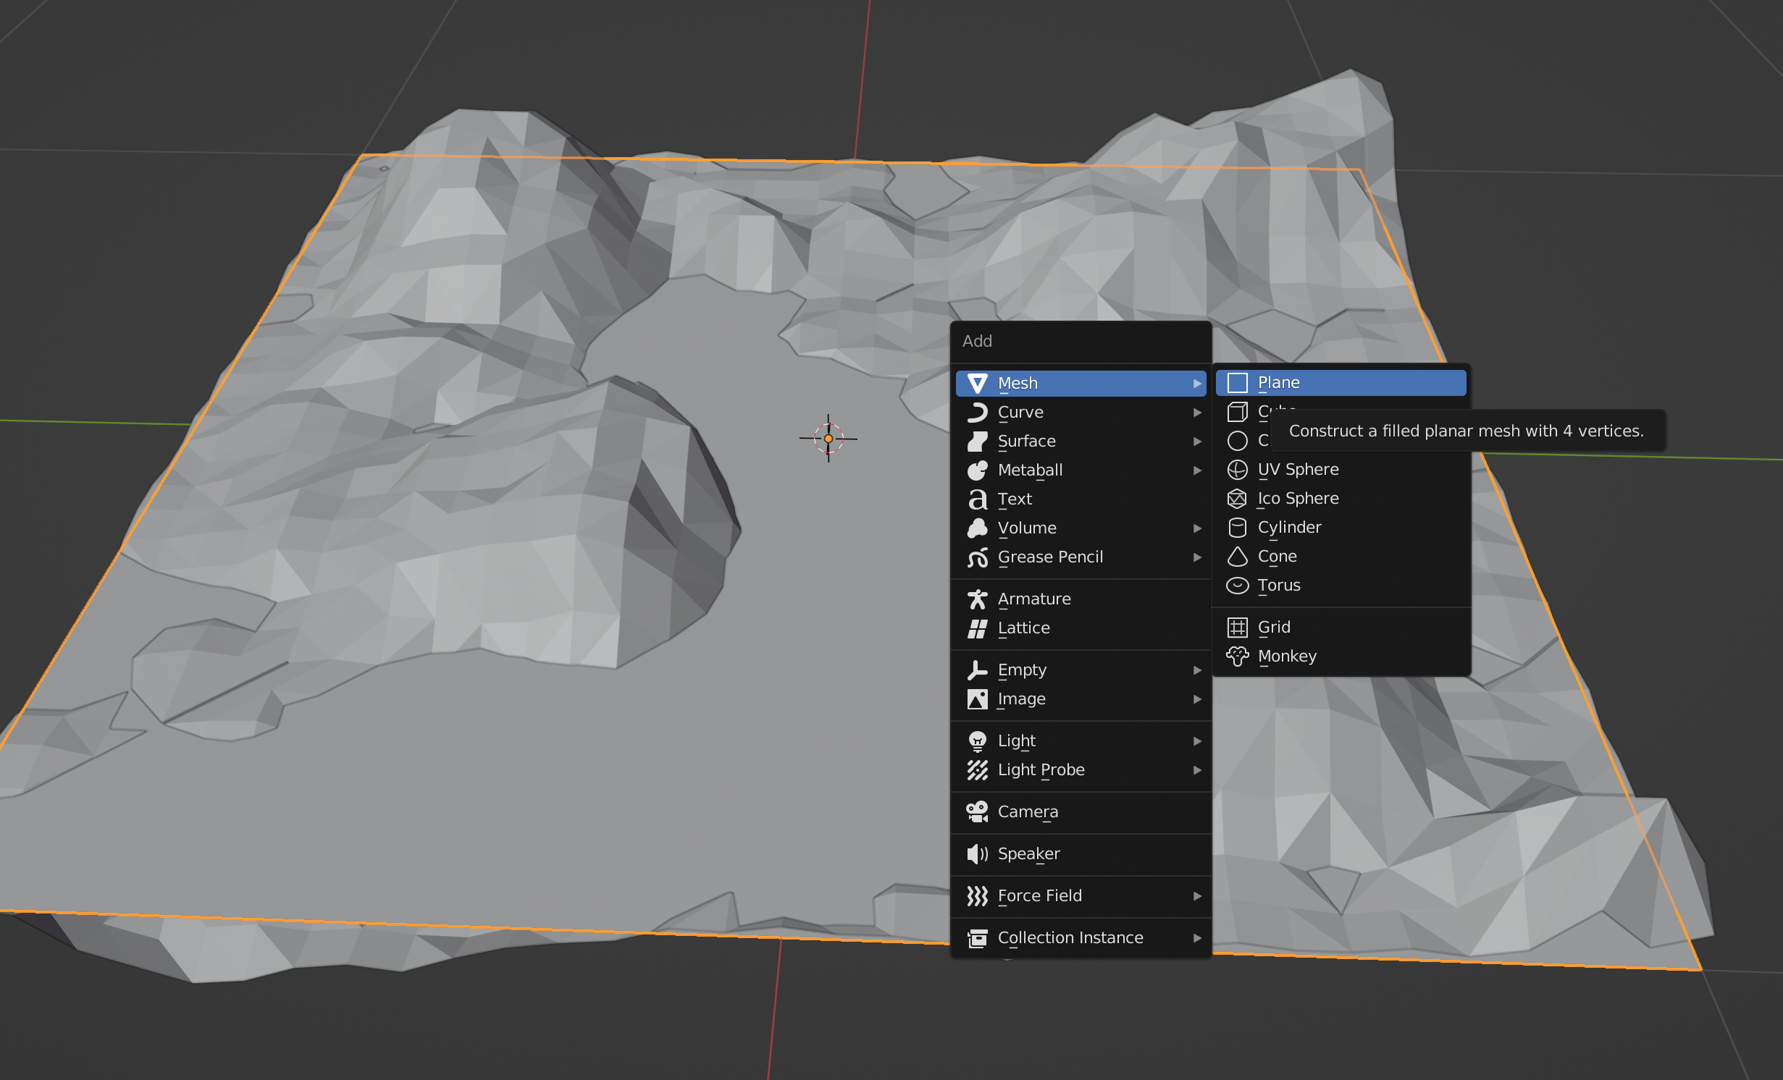Click the Monkey head icon
1783x1080 pixels.
(x=1237, y=657)
